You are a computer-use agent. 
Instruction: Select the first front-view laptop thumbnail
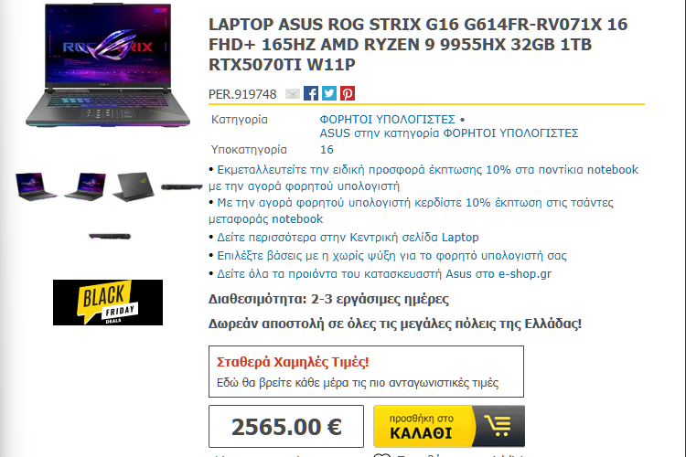36,186
